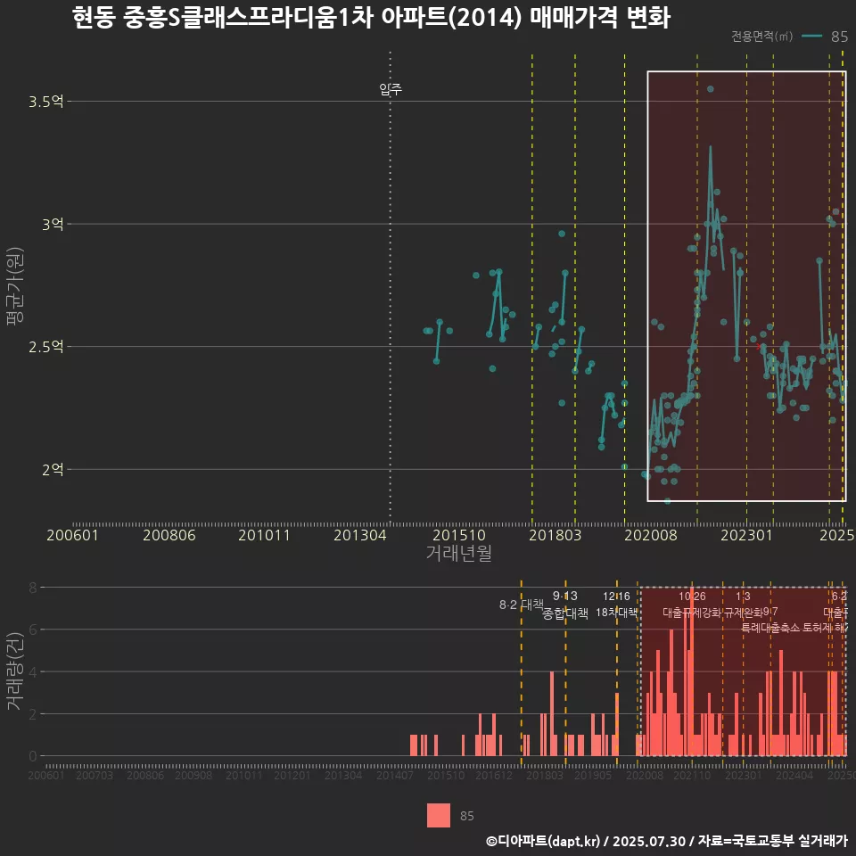Click 200908 on the volume chart axis

193,775
